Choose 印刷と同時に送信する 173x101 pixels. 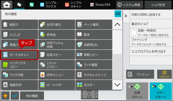pos(151,15)
